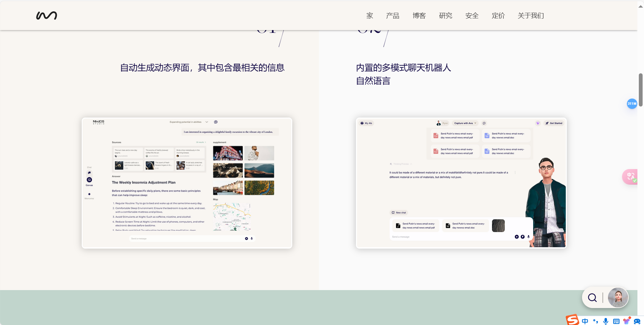Click the microphone icon in MindOS message bar

[x=252, y=239]
